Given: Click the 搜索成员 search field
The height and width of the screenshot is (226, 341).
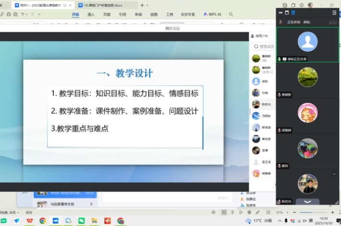Looking at the screenshot, I should pos(264,46).
